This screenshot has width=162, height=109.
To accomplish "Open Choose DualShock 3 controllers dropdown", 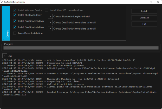I will (x=50, y=23).
